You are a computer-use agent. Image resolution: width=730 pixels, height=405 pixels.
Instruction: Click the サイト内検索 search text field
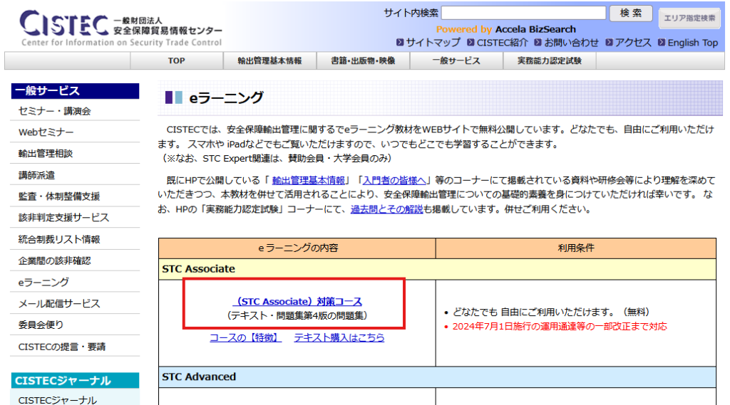tap(523, 13)
